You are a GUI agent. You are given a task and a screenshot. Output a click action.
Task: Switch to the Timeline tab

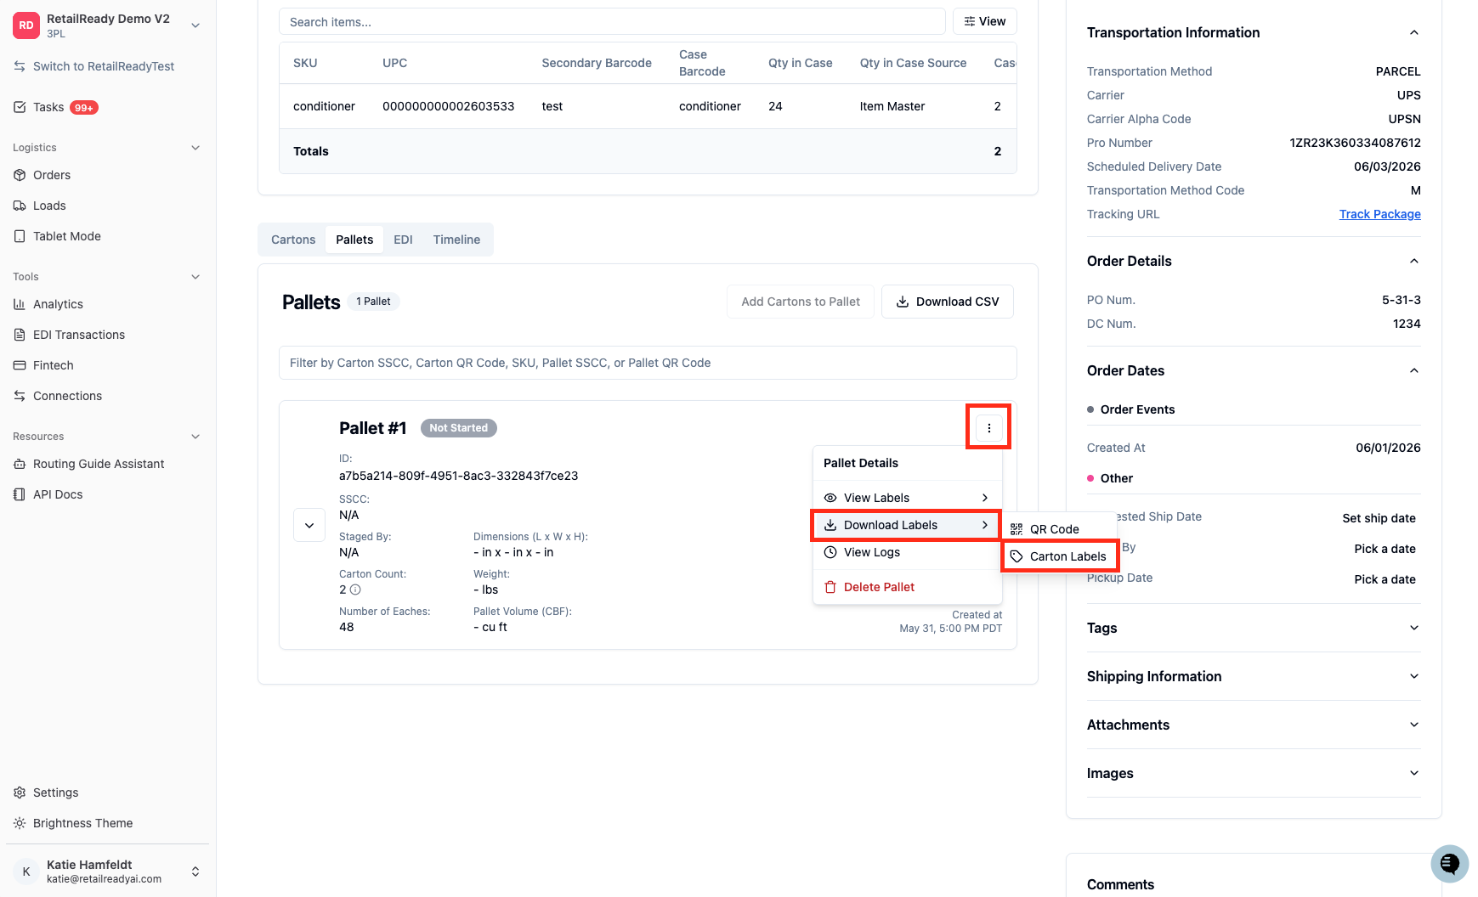(x=456, y=240)
